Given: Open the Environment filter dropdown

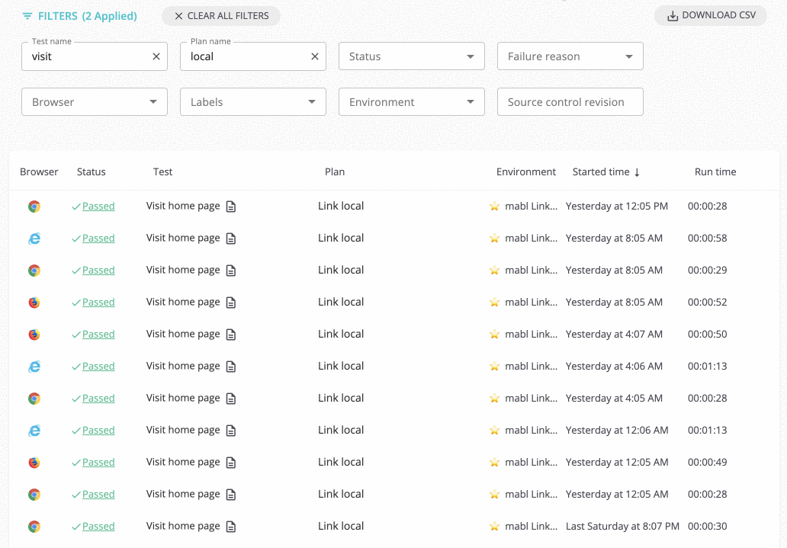Looking at the screenshot, I should pos(412,102).
